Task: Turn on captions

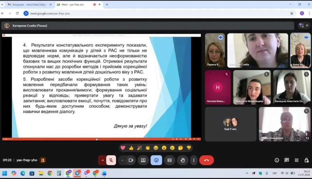Action: pos(170,160)
